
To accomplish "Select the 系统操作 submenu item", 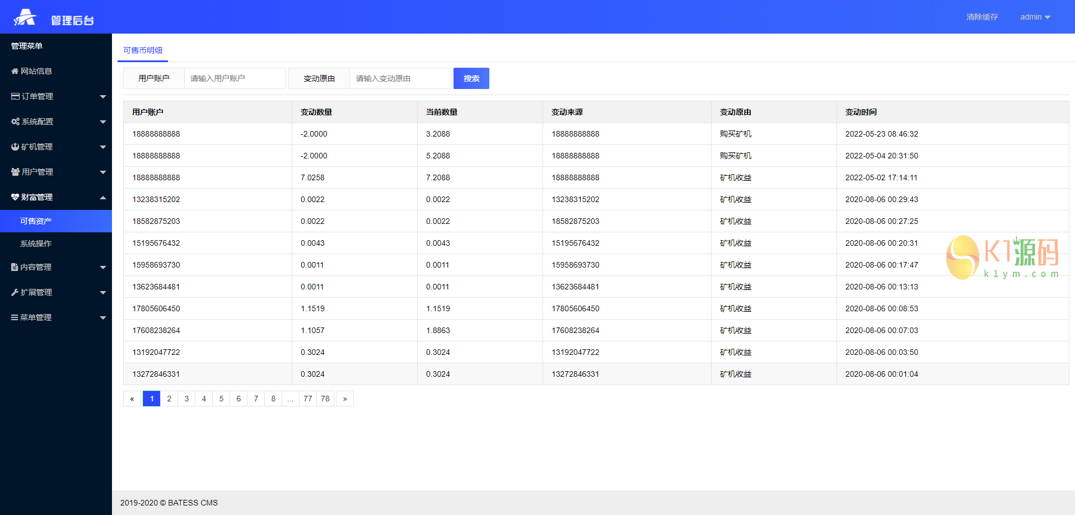I will 36,244.
